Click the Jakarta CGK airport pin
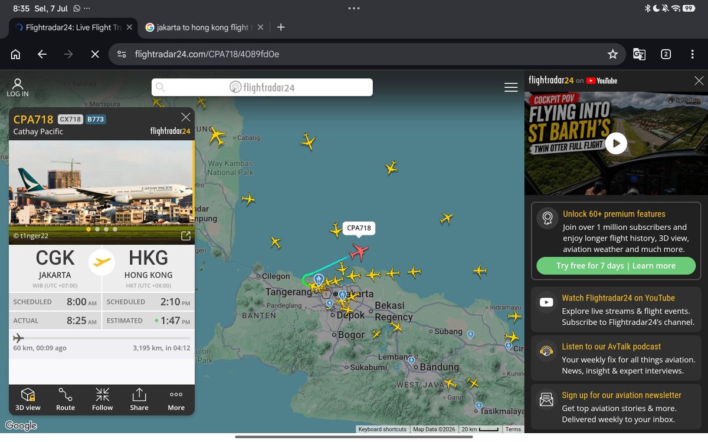 pyautogui.click(x=319, y=279)
